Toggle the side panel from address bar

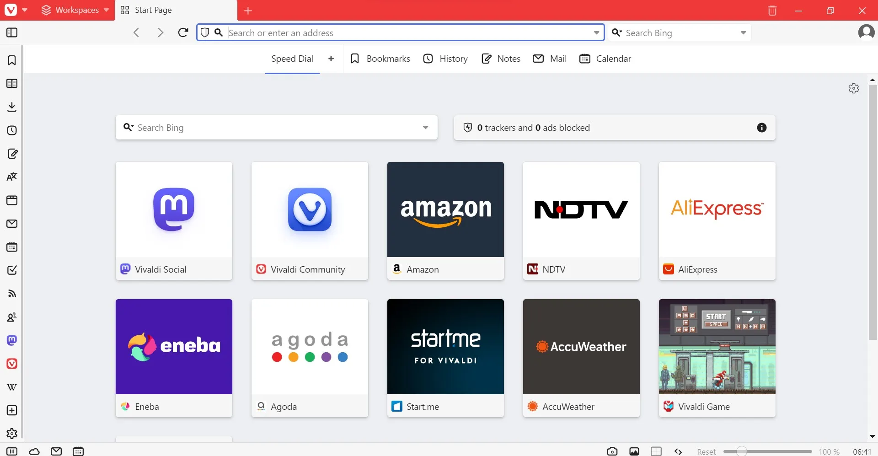[12, 32]
